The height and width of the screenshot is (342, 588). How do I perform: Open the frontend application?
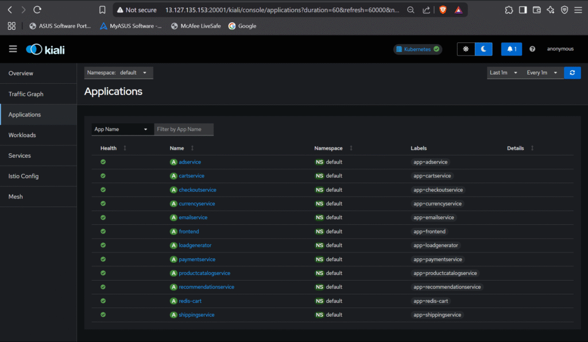(x=189, y=231)
